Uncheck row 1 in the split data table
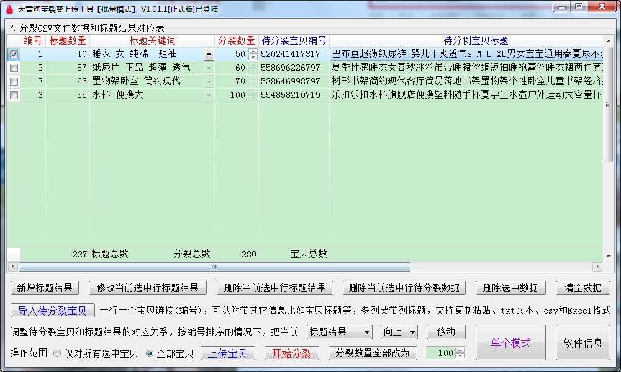The image size is (621, 372). pyautogui.click(x=13, y=54)
